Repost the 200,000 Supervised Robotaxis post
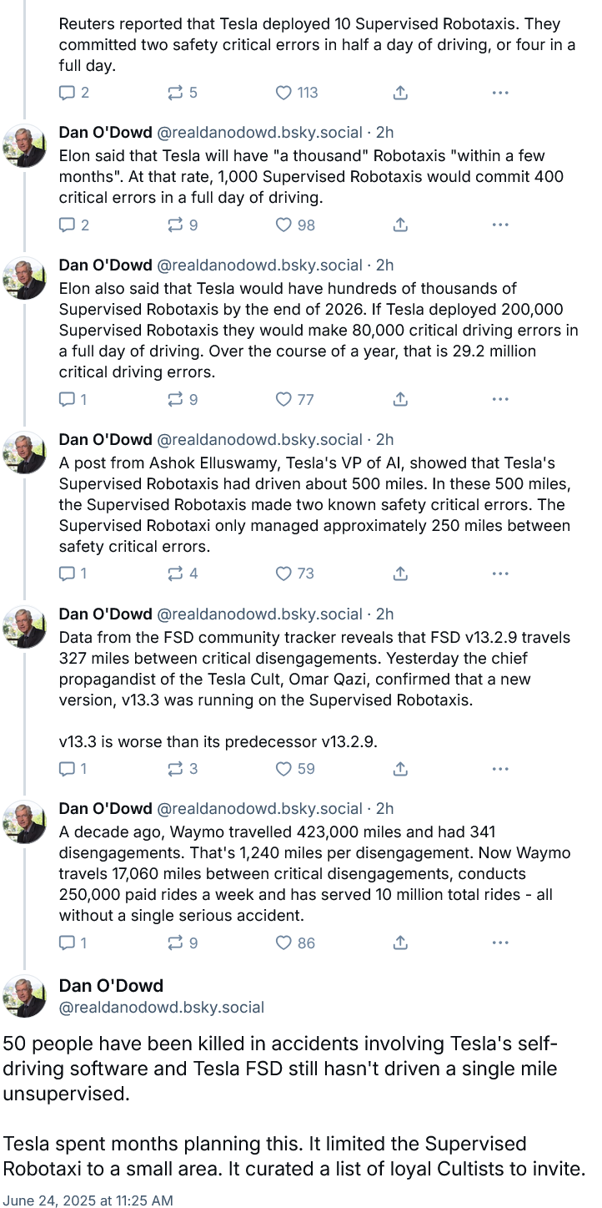This screenshot has width=602, height=1208. click(x=183, y=400)
